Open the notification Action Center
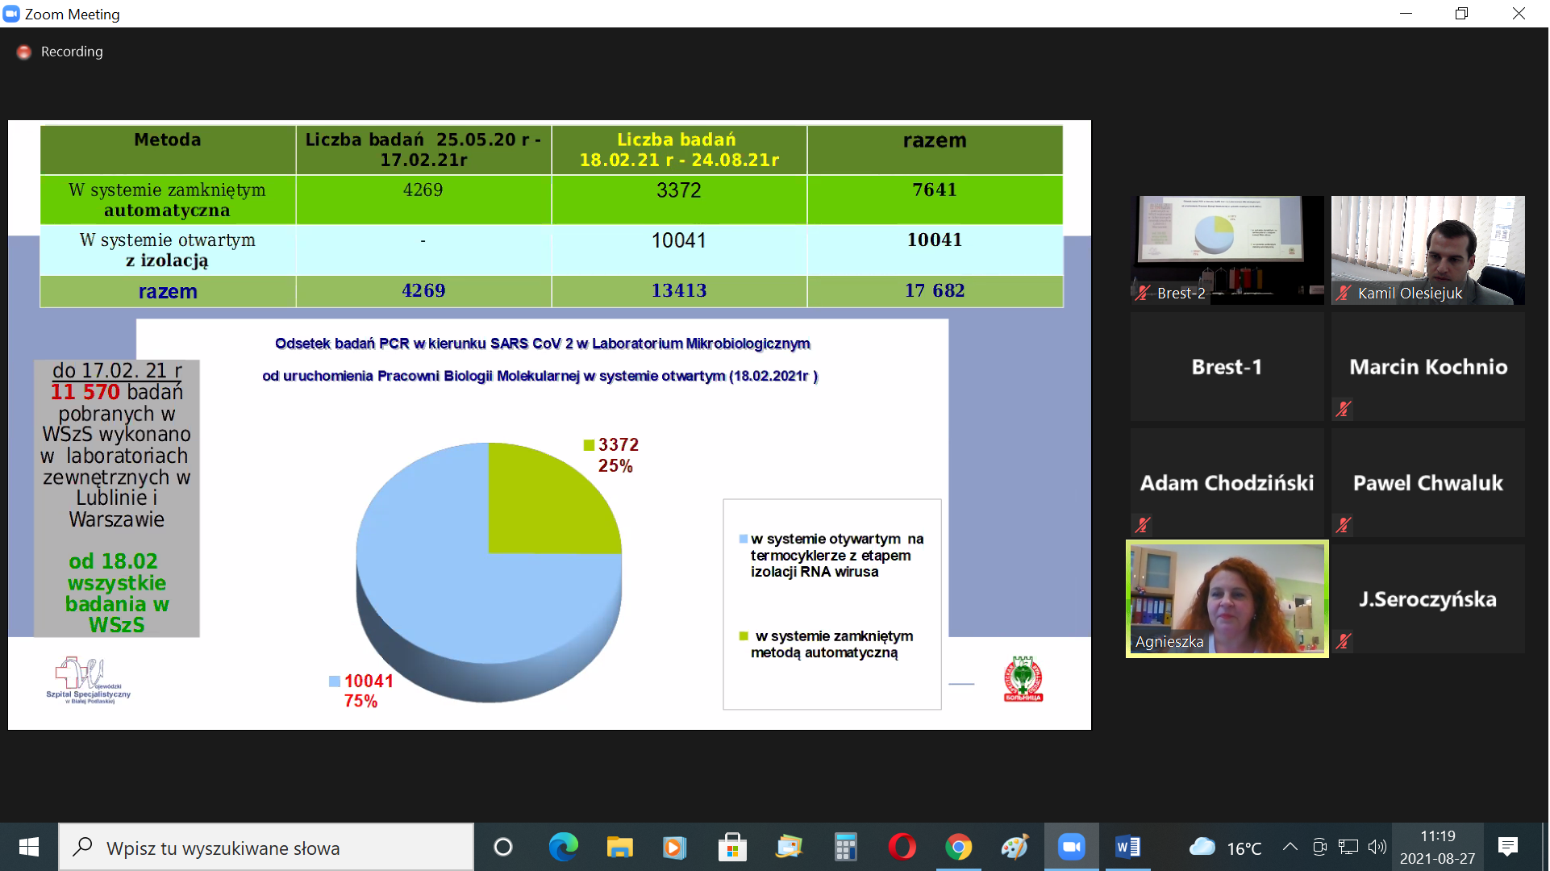 (1507, 847)
